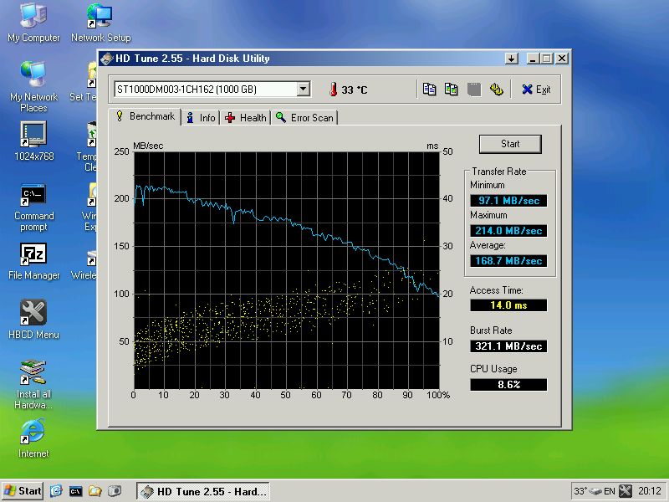Click the benchmark transfer rate graph

(x=286, y=270)
